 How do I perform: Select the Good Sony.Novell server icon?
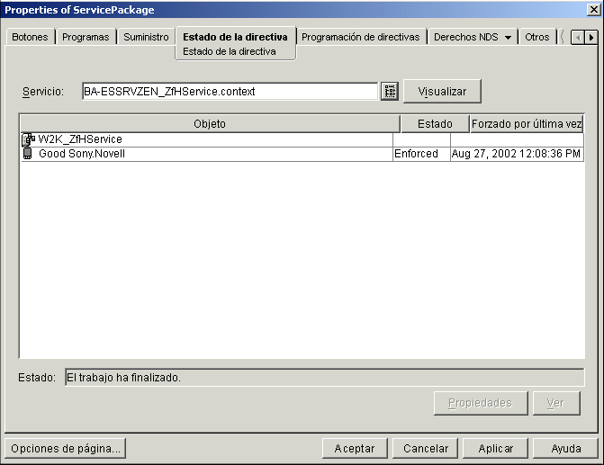[27, 153]
